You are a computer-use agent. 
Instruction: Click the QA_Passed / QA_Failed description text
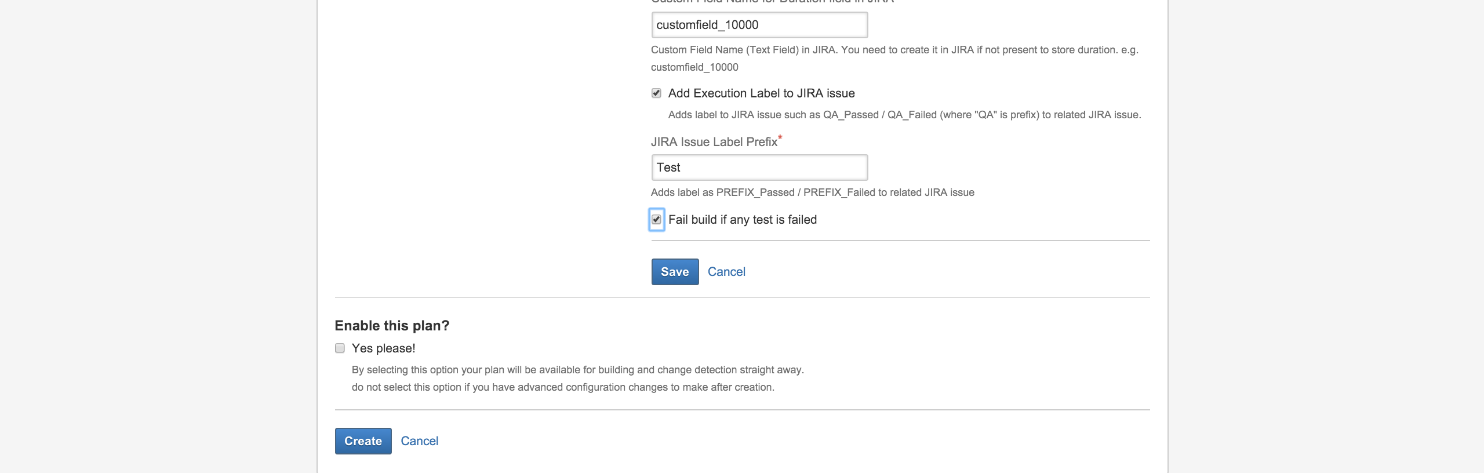click(x=904, y=115)
